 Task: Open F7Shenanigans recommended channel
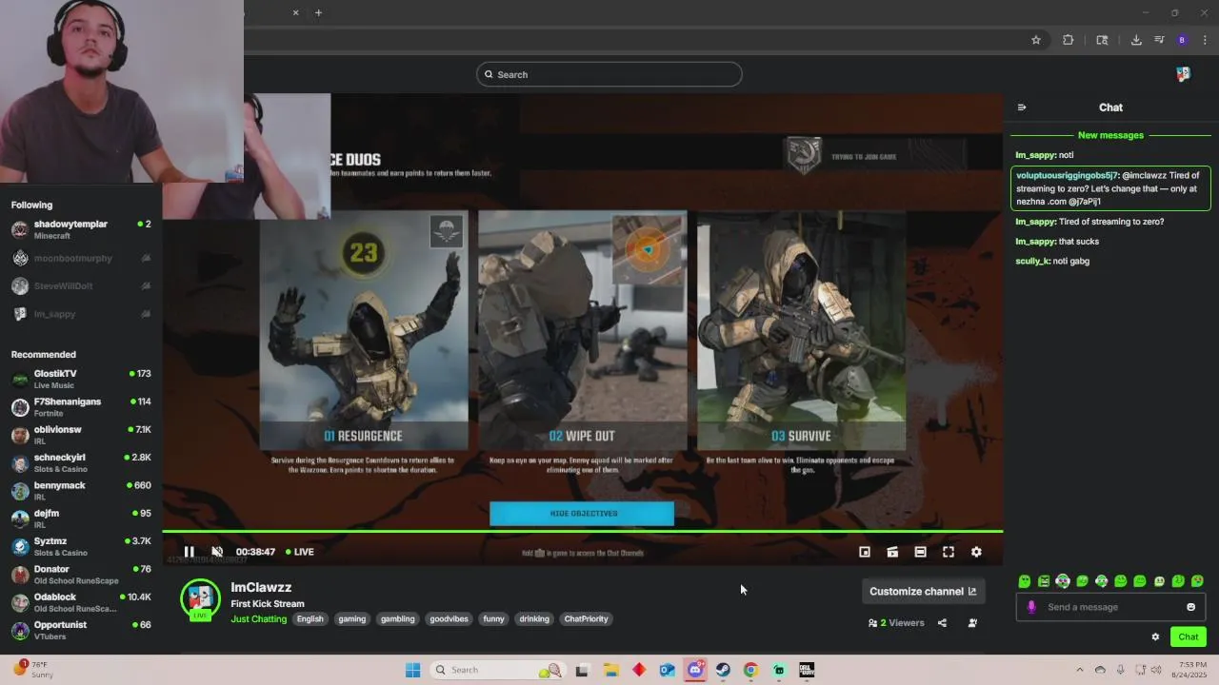click(81, 407)
